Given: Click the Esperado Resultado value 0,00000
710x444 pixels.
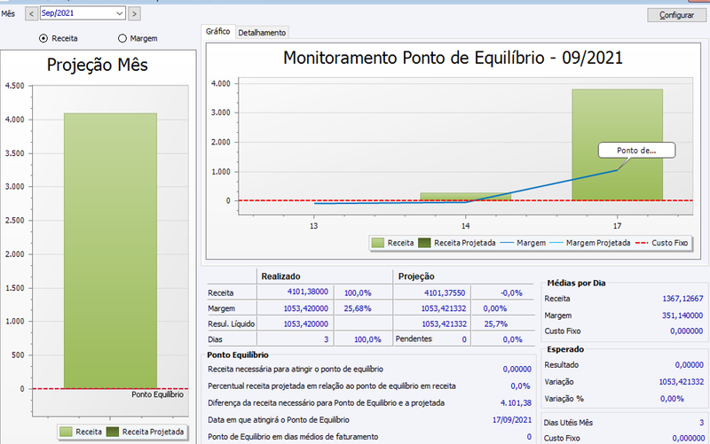Looking at the screenshot, I should (690, 365).
